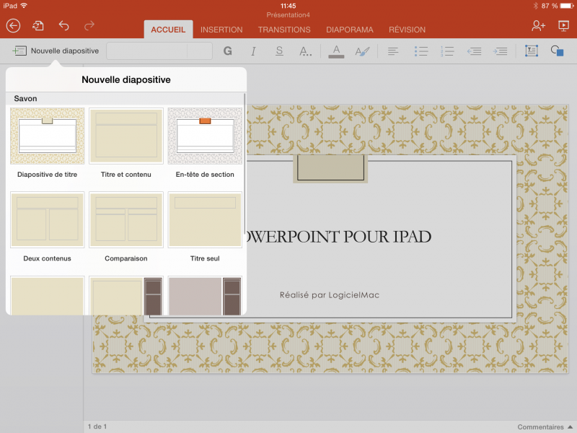Viewport: 577px width, 433px height.
Task: Click the 1 de 1 slide counter
Action: click(97, 427)
